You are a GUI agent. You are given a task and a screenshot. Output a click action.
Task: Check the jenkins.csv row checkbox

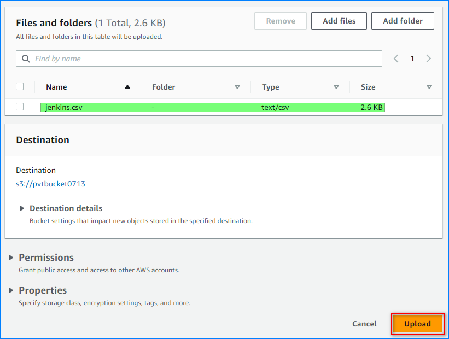20,107
